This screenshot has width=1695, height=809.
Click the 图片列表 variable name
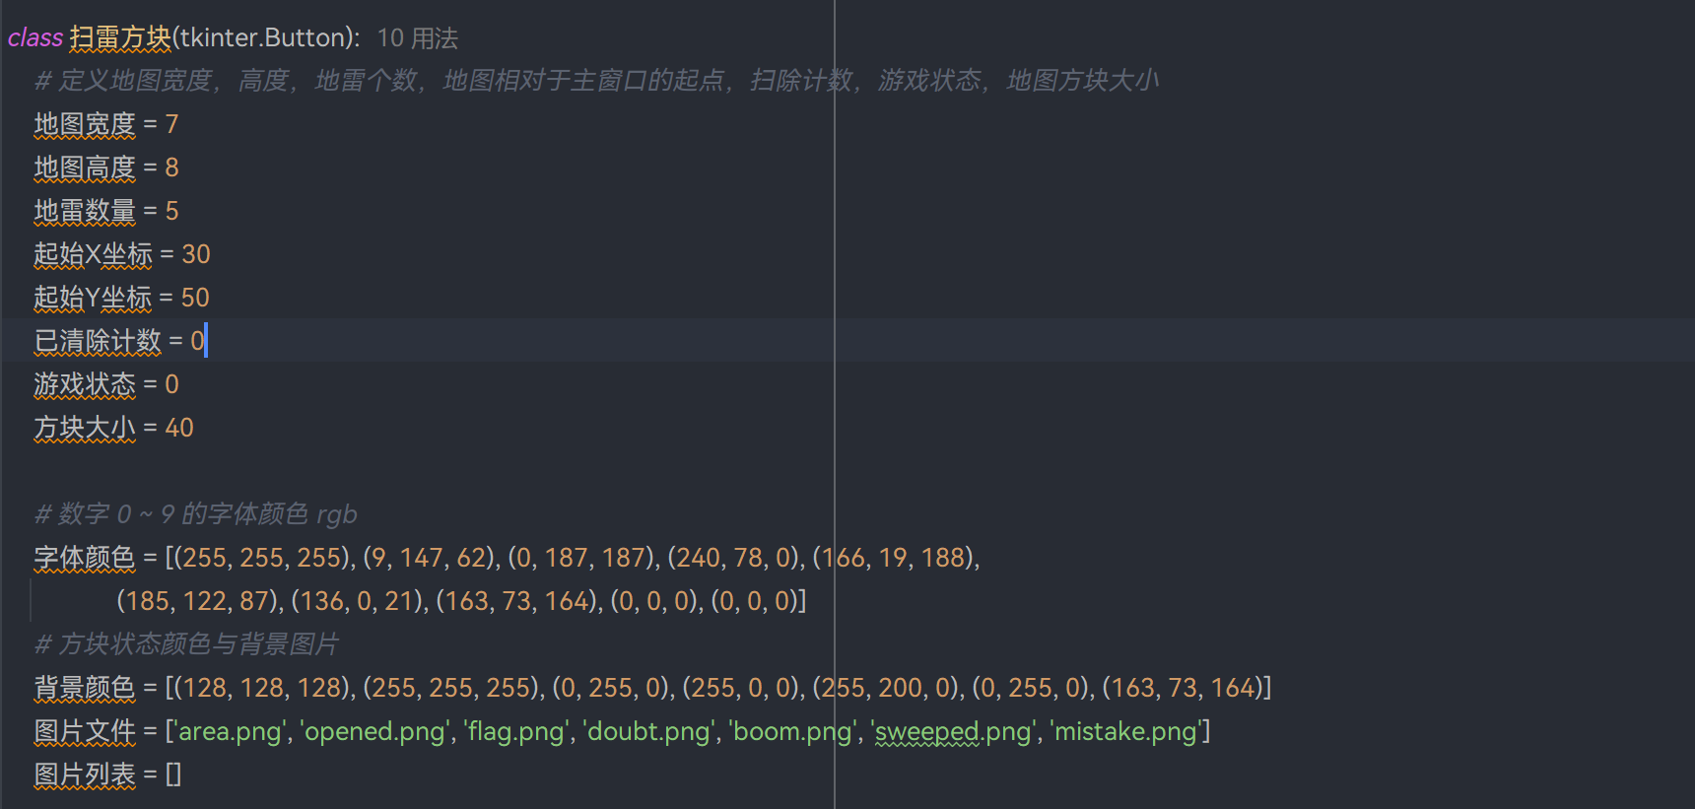pos(85,775)
